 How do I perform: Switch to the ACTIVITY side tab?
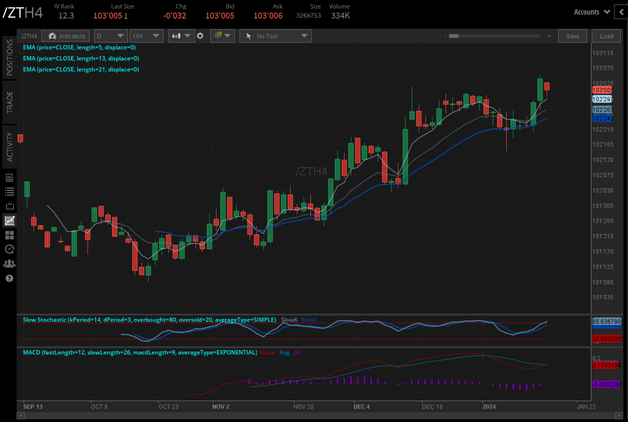click(x=10, y=147)
